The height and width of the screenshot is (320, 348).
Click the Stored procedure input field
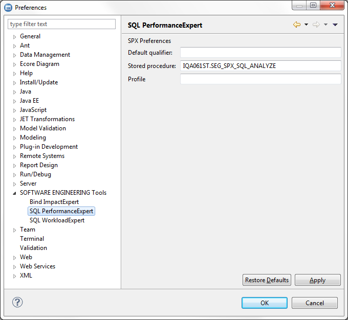[260, 65]
